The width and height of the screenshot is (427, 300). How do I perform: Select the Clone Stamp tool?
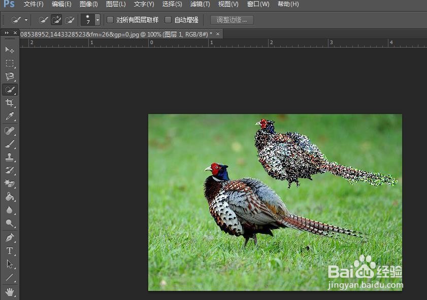(x=10, y=157)
